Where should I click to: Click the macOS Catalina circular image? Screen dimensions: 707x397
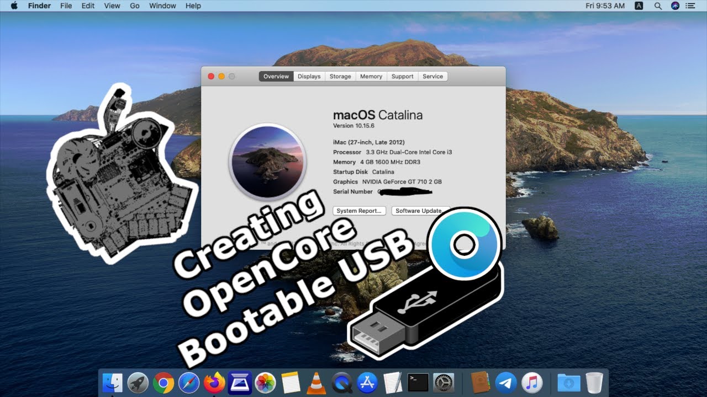(x=267, y=162)
